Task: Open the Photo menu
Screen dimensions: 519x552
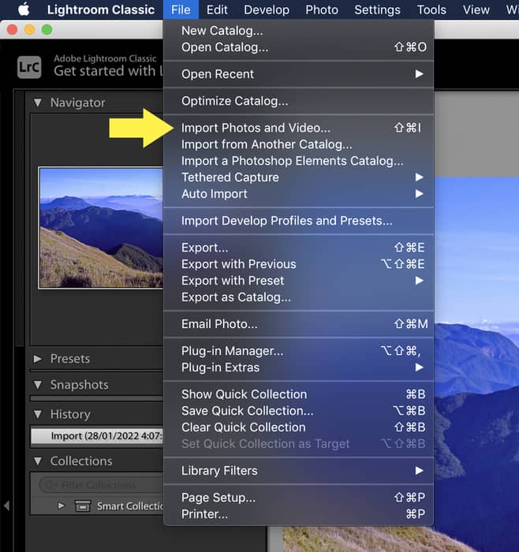Action: 322,9
